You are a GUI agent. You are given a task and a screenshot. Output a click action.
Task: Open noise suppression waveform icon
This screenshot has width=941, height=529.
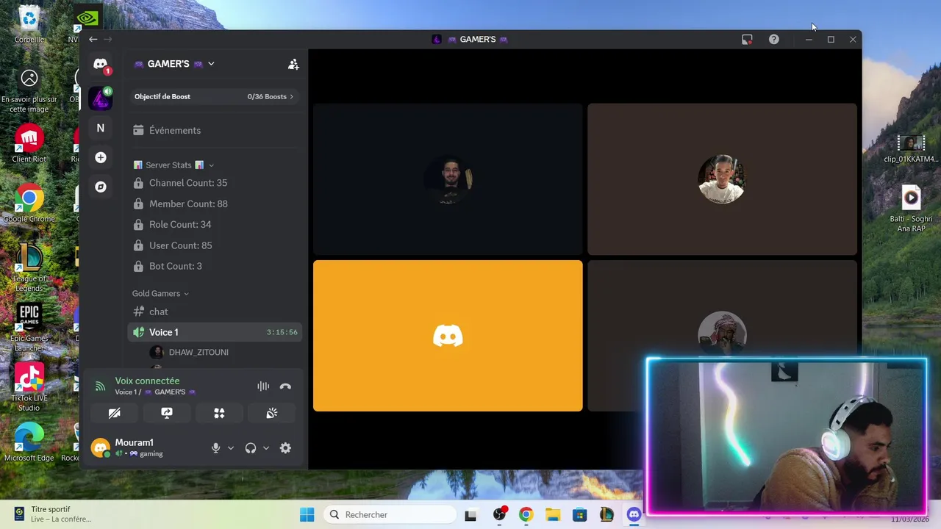pyautogui.click(x=263, y=386)
